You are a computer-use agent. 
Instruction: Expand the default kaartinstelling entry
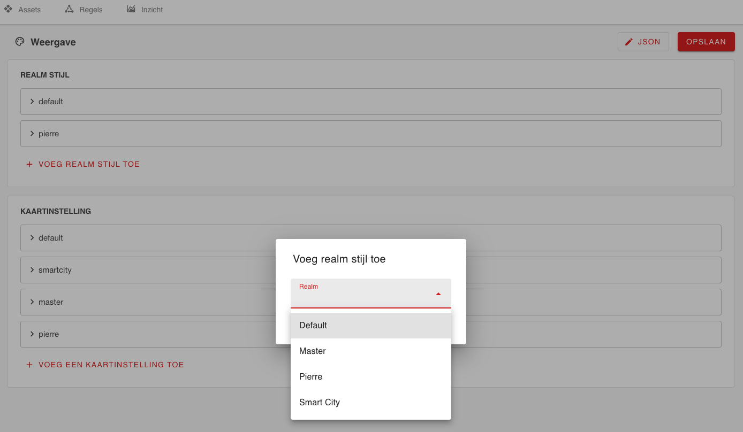[32, 237]
